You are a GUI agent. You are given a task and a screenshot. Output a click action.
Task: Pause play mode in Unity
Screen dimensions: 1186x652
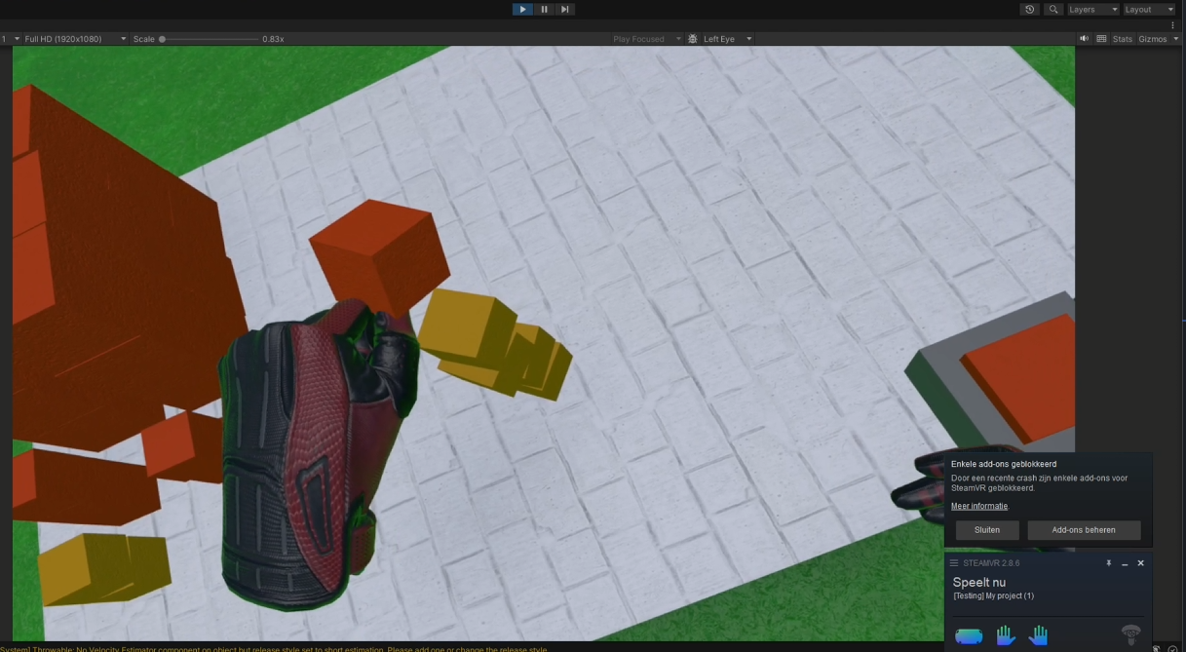pos(544,9)
